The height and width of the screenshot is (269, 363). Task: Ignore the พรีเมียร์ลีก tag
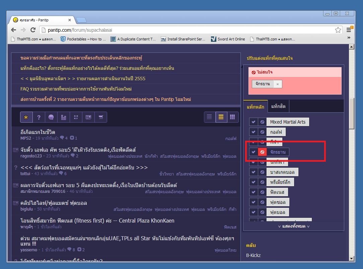[x=262, y=182]
